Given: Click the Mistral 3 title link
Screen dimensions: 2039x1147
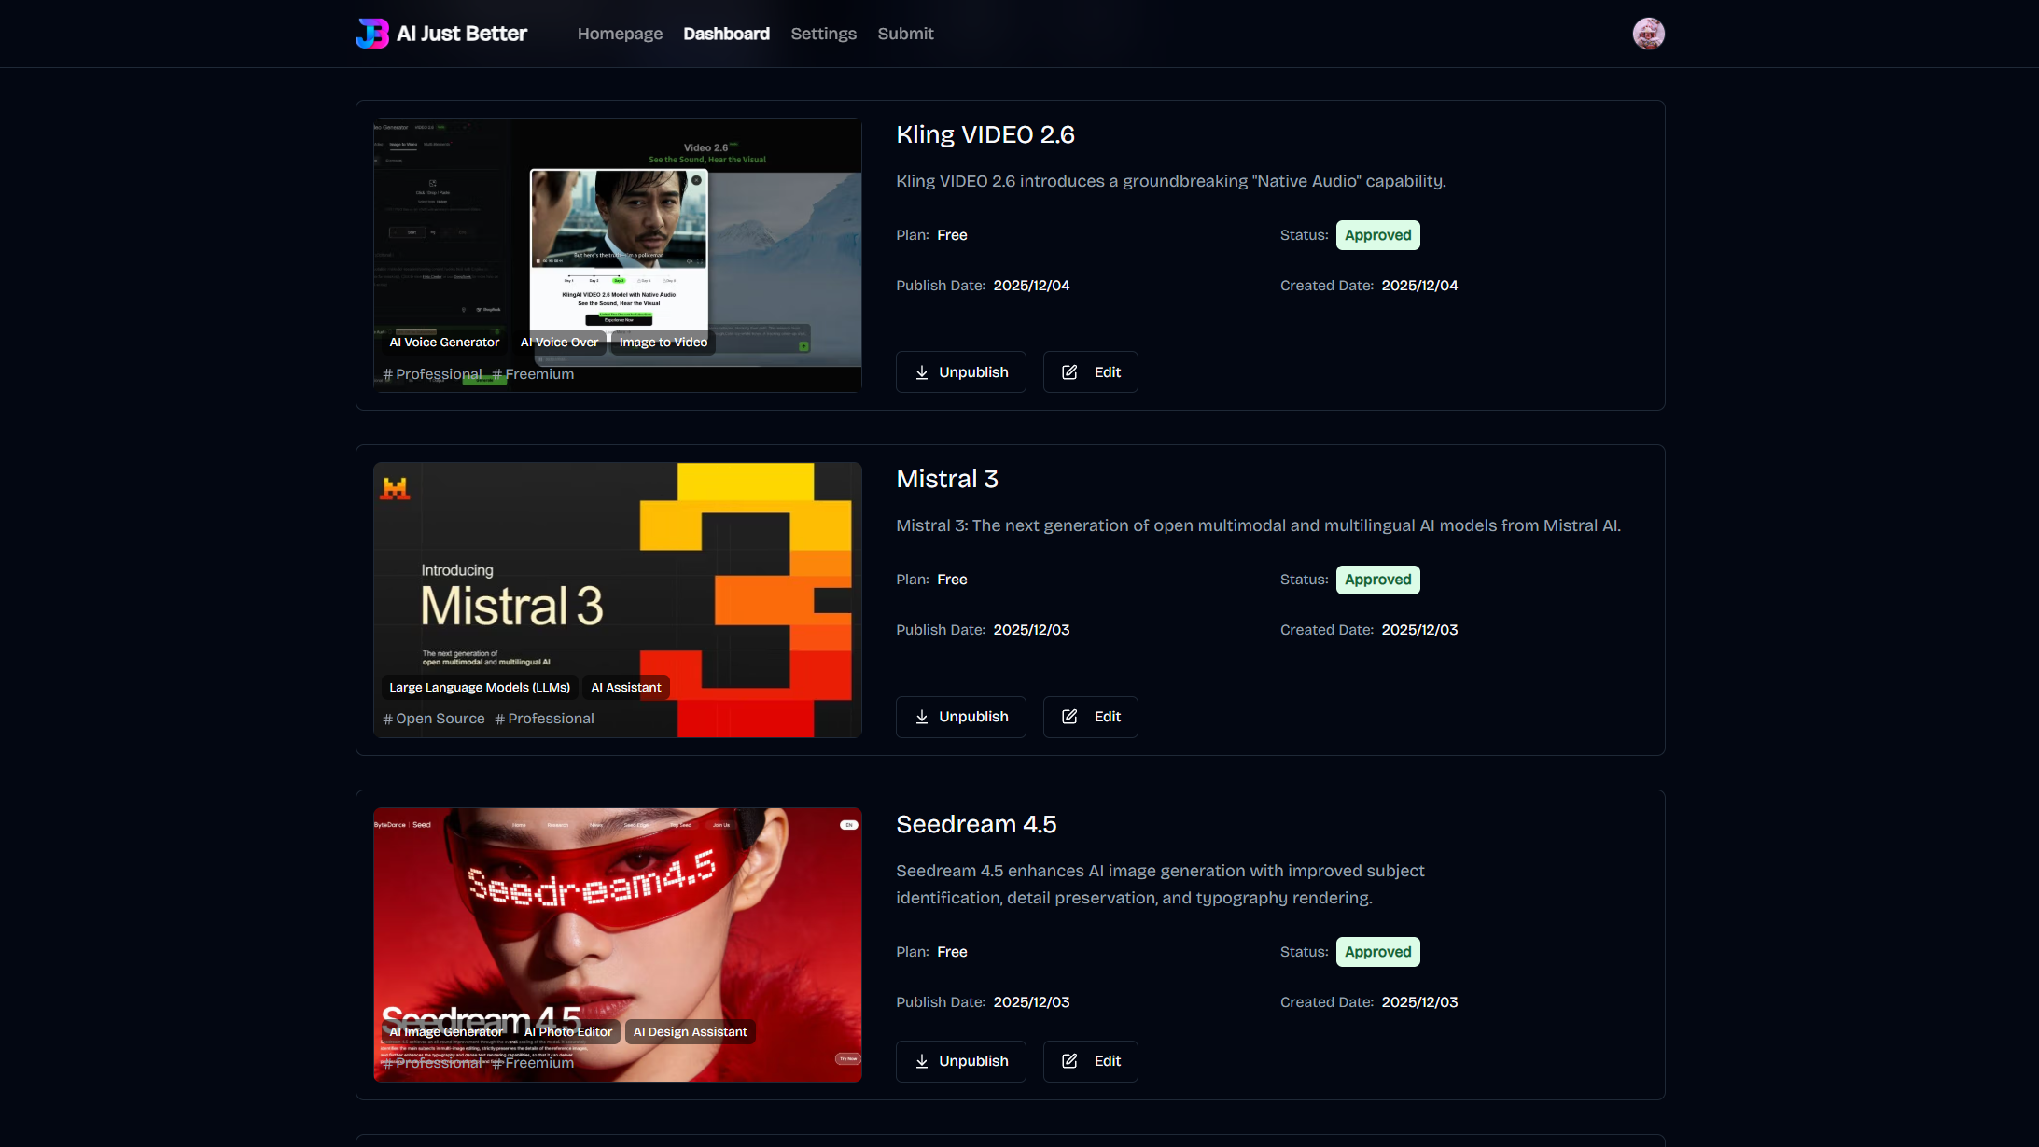Looking at the screenshot, I should tap(946, 479).
